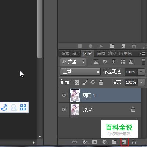Select the 图层 tab
147x147 pixels.
[x=87, y=54]
